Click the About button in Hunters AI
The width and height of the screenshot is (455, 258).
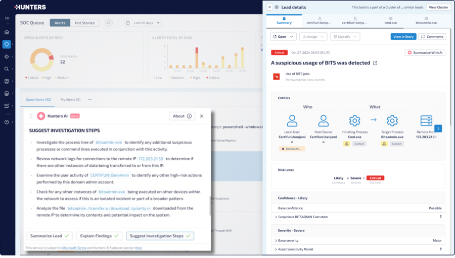[x=182, y=116]
